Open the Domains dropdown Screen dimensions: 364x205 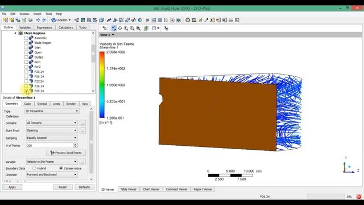pyautogui.click(x=52, y=123)
